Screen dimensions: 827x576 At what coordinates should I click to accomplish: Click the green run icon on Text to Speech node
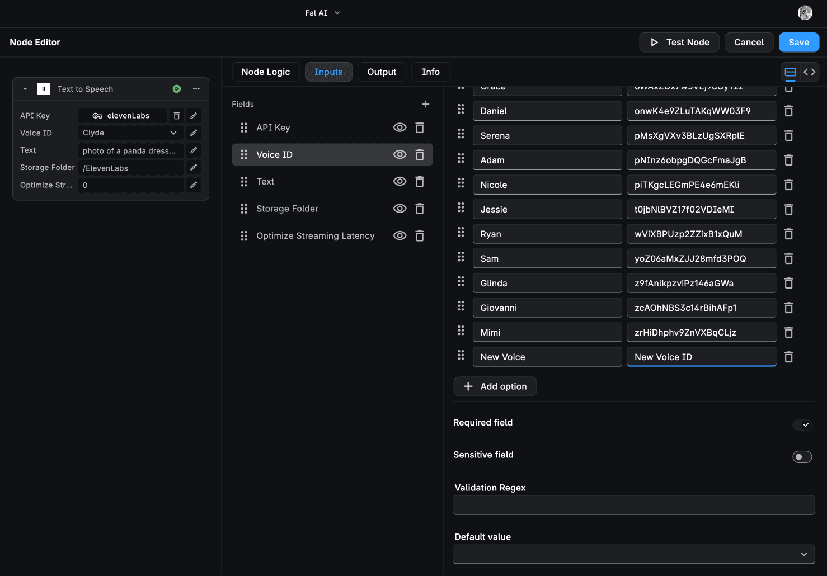(177, 89)
